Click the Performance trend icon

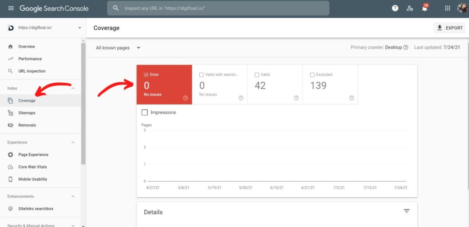click(11, 59)
